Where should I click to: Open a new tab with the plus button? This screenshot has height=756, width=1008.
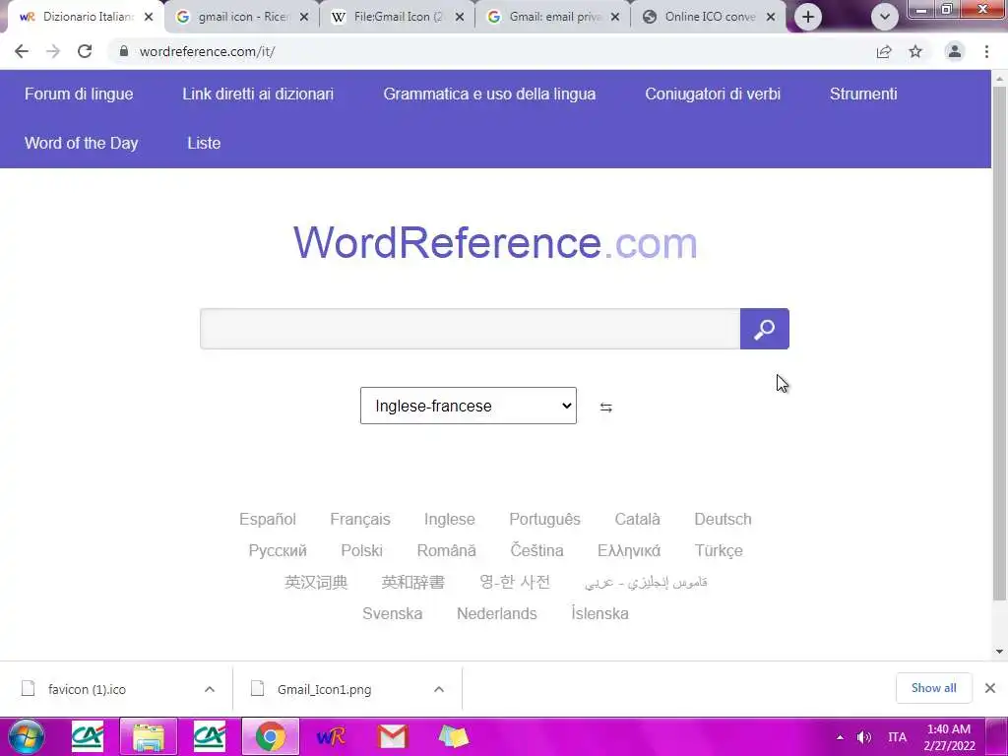[808, 17]
